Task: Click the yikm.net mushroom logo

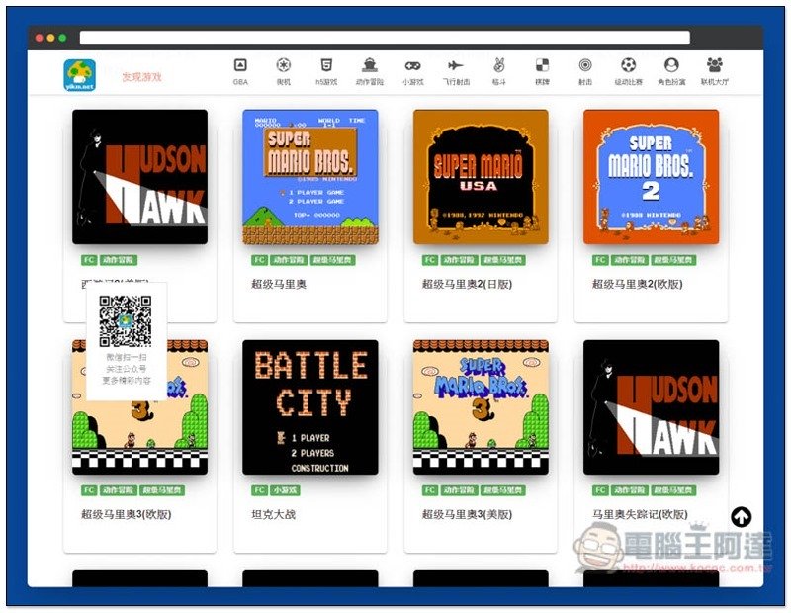Action: 80,75
